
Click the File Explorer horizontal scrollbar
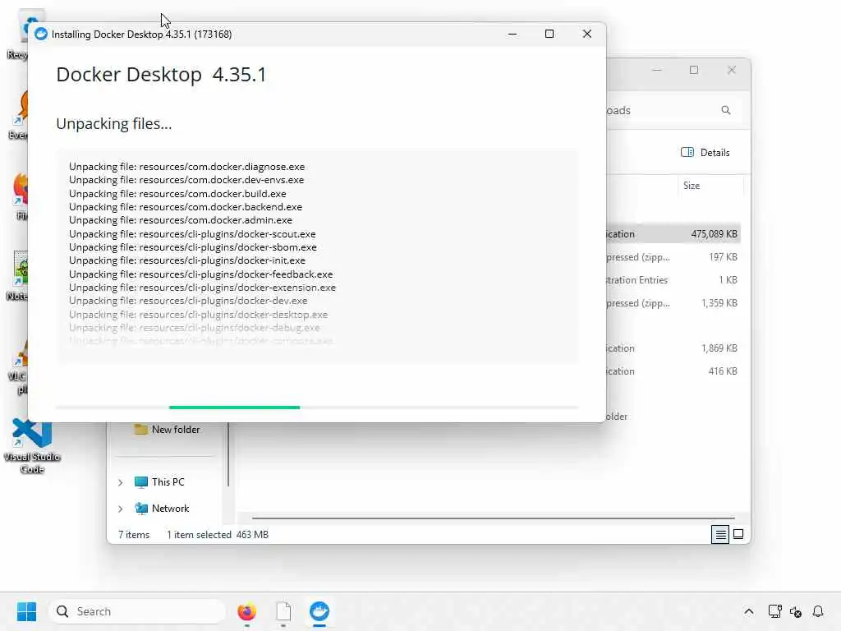click(493, 518)
